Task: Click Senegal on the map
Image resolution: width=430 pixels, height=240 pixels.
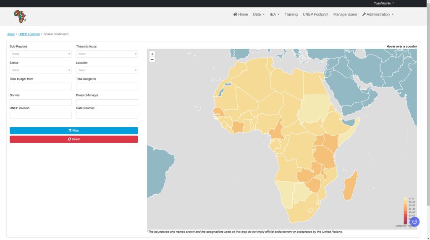Action: (x=218, y=112)
